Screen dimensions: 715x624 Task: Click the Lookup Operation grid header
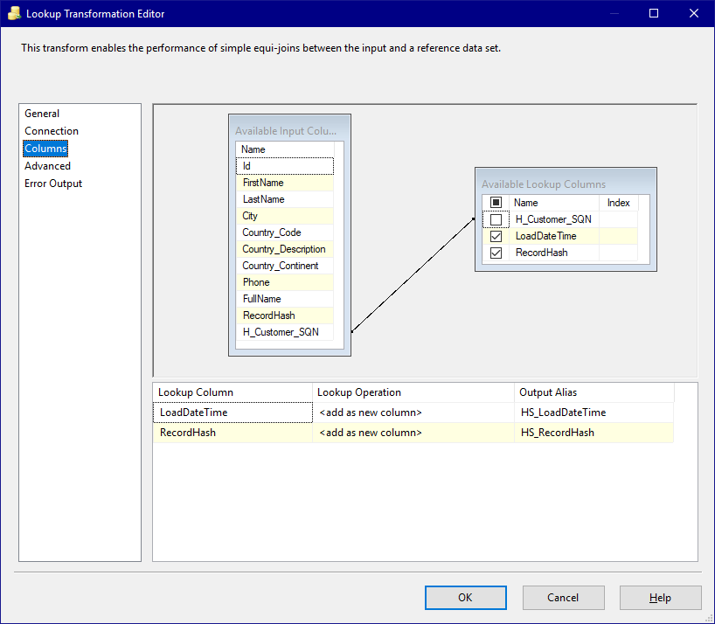coord(413,392)
